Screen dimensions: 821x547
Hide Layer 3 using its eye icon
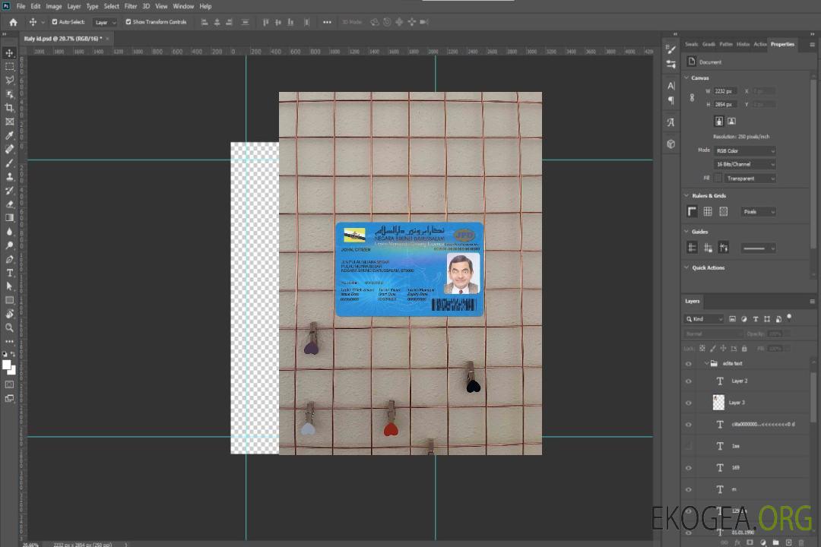coord(689,403)
